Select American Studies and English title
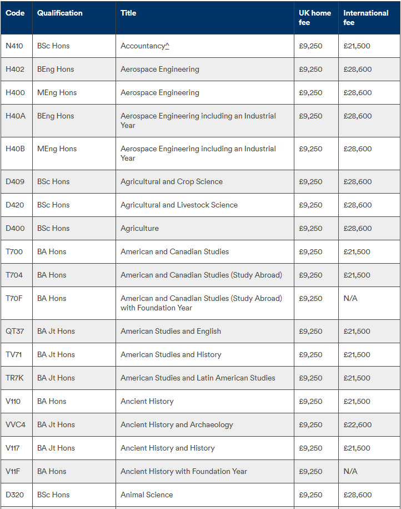Screen dimensions: 401x509 [171, 331]
